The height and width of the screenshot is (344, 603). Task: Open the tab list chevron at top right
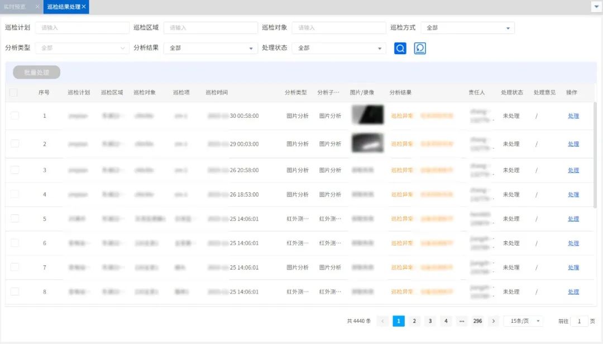tap(597, 6)
